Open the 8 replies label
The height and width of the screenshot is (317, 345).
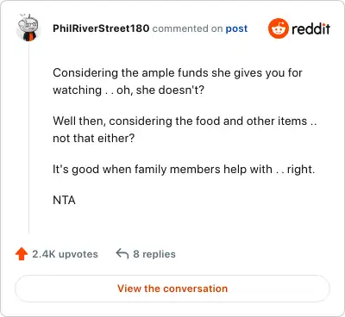[154, 254]
